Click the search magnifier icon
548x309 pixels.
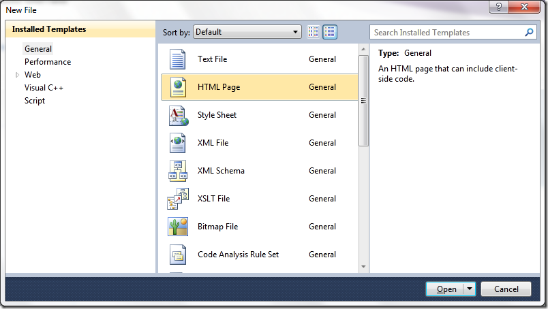coord(529,32)
